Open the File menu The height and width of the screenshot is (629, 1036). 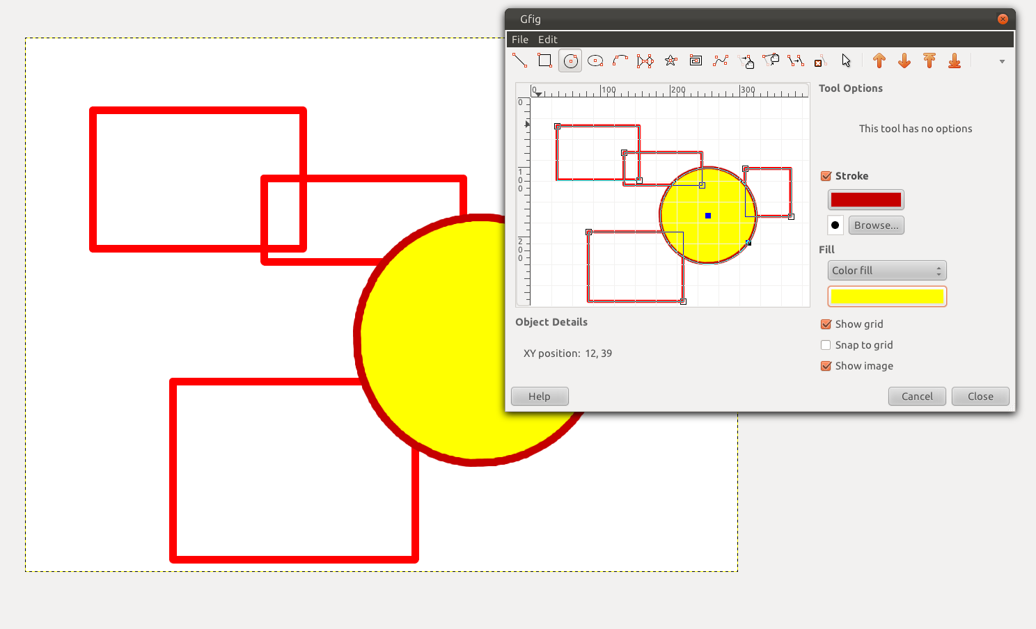click(x=519, y=39)
